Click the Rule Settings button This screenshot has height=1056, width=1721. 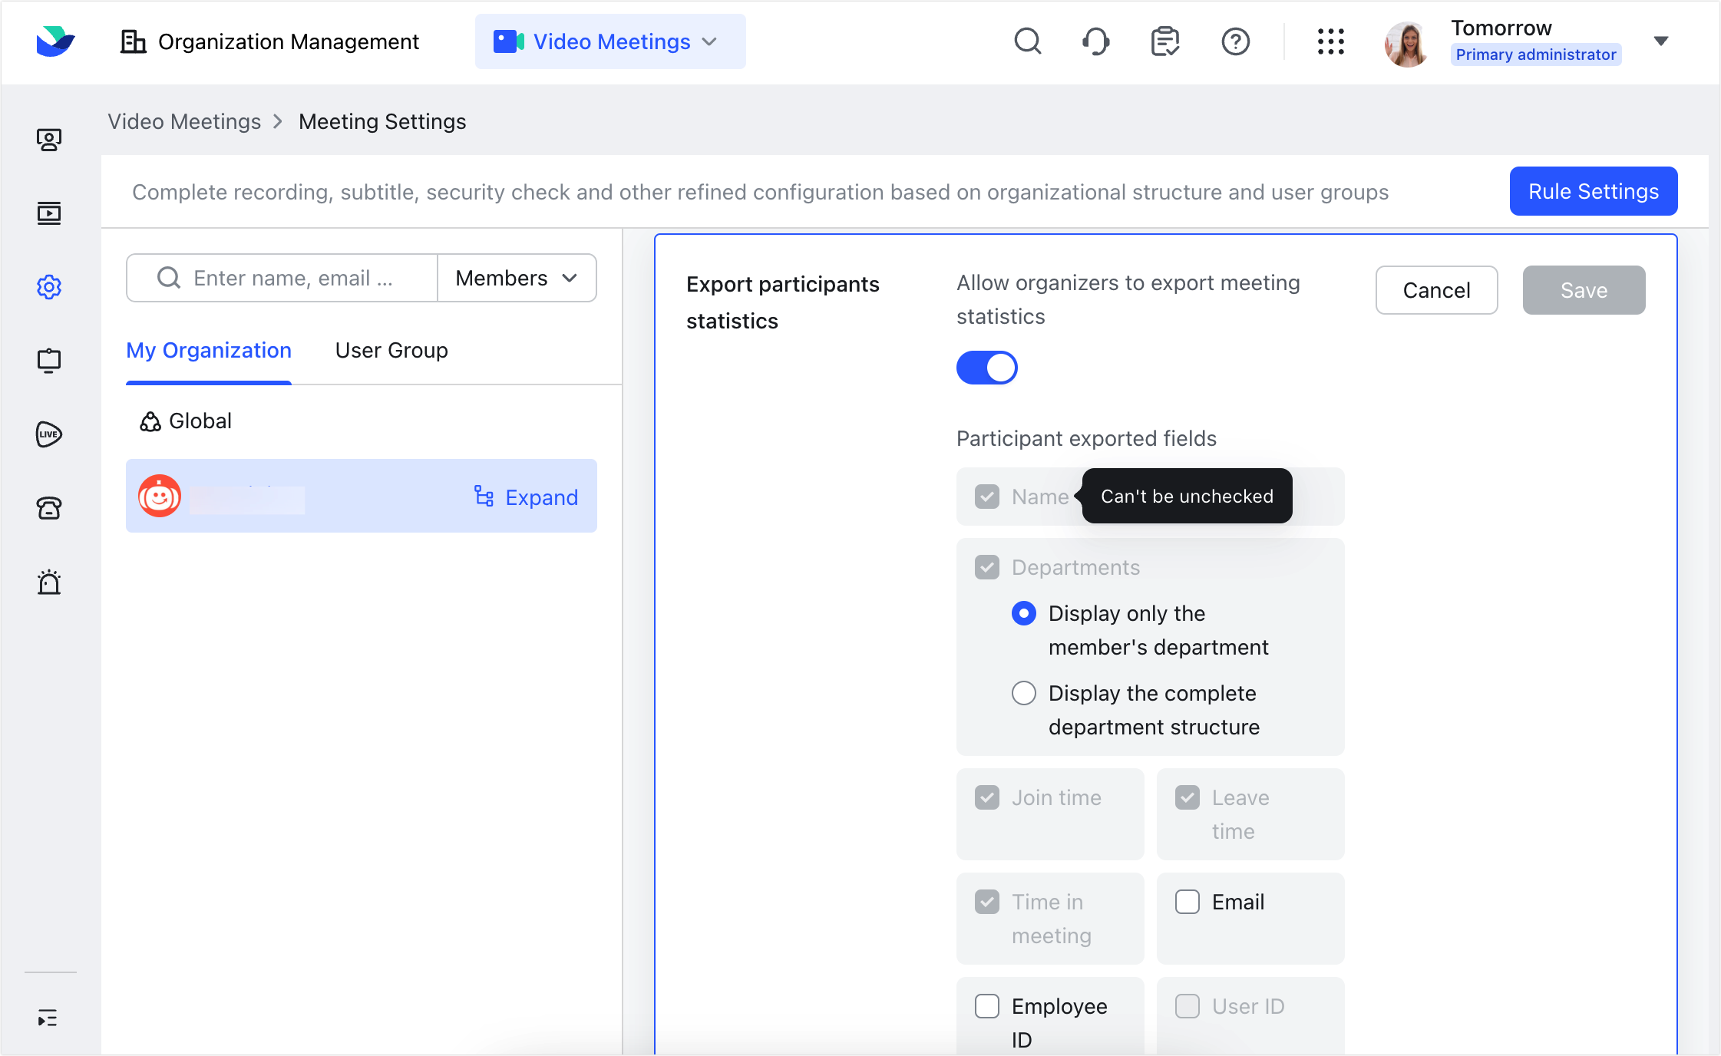pyautogui.click(x=1593, y=191)
